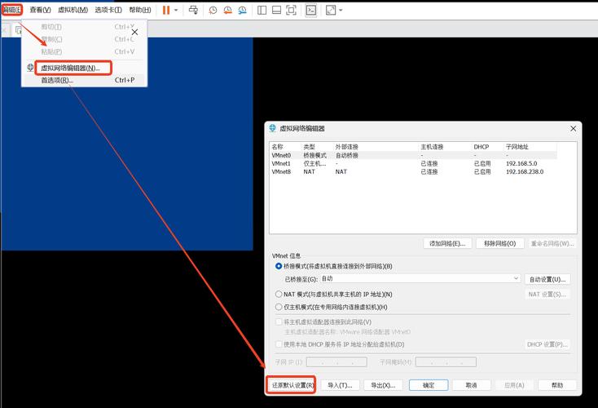Screen dimensions: 598x408
Task: Expand the stretch view dropdown arrow in toolbar
Action: pos(341,10)
